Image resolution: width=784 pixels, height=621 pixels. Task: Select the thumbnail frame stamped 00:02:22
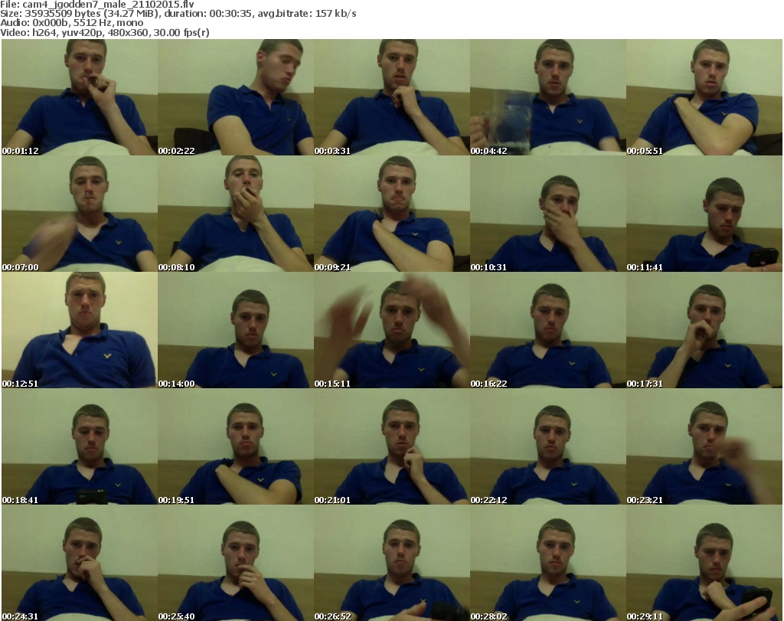[x=236, y=97]
